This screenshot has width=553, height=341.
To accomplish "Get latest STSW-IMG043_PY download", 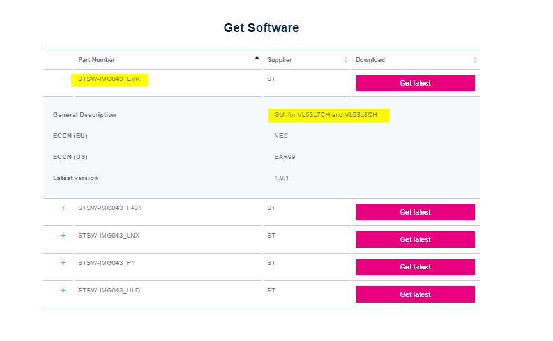I will 415,267.
